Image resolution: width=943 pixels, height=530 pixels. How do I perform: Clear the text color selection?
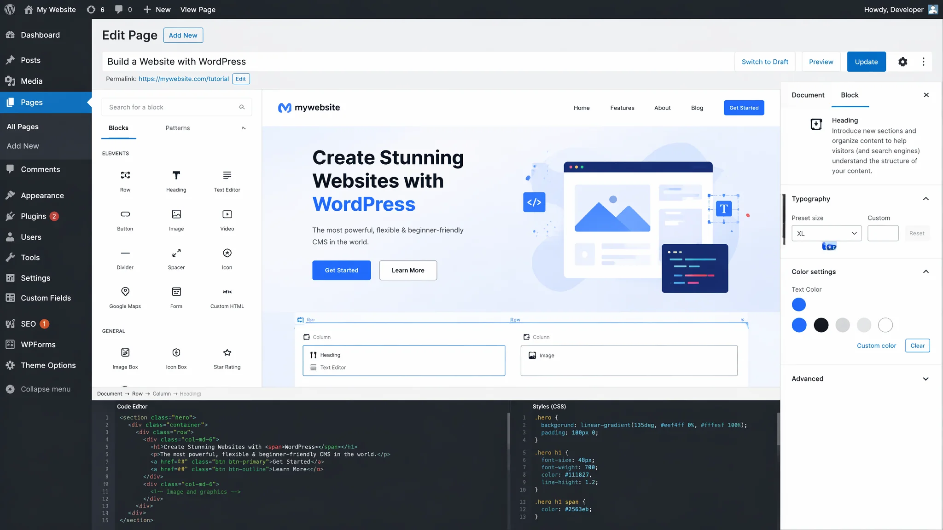click(917, 346)
